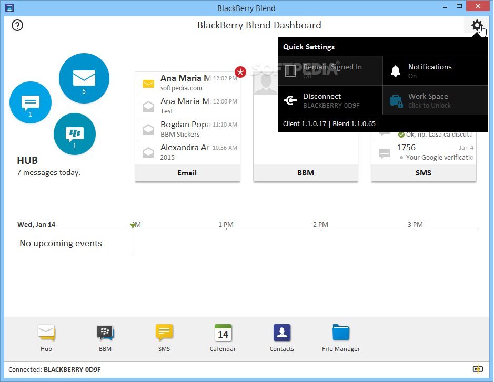The image size is (494, 382).
Task: Open the 1756 Google verification SMS
Action: click(424, 152)
